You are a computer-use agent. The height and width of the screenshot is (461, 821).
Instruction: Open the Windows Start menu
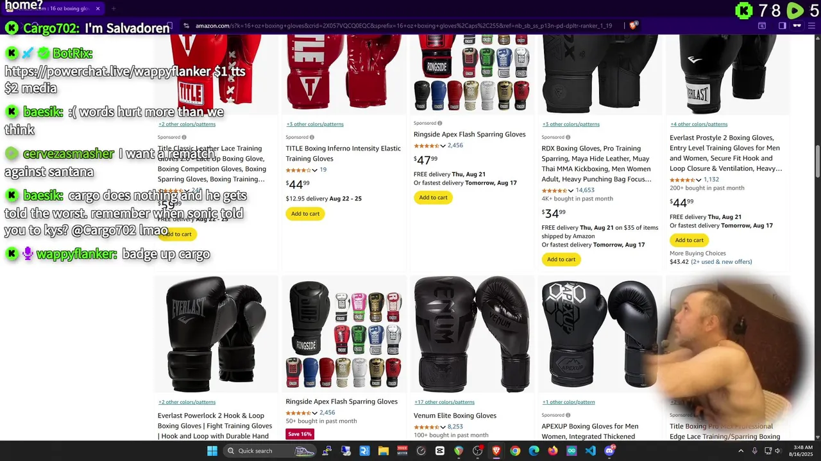(212, 451)
